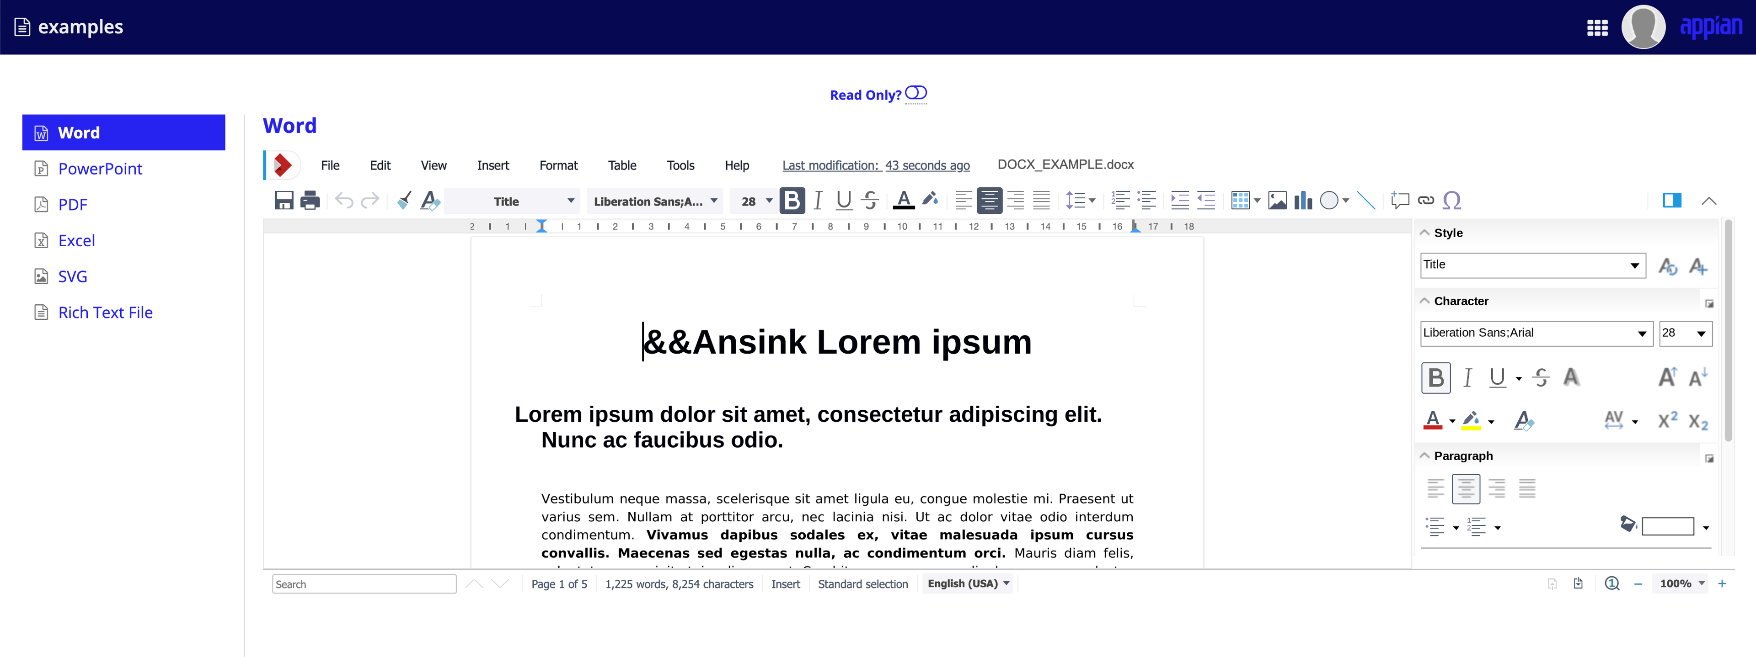Go to the PowerPoint example page
This screenshot has width=1756, height=657.
pyautogui.click(x=100, y=169)
